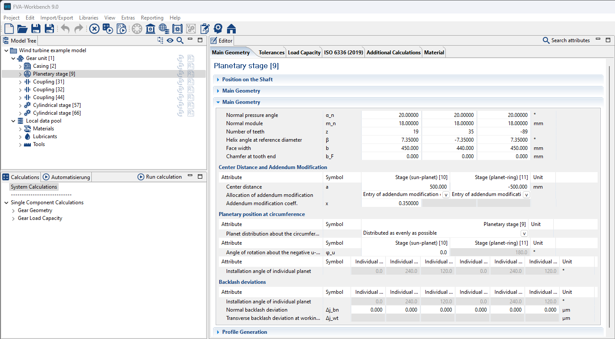Viewport: 615px width, 339px height.
Task: Open report icon for Cylindrical stage [57]
Action: (191, 105)
